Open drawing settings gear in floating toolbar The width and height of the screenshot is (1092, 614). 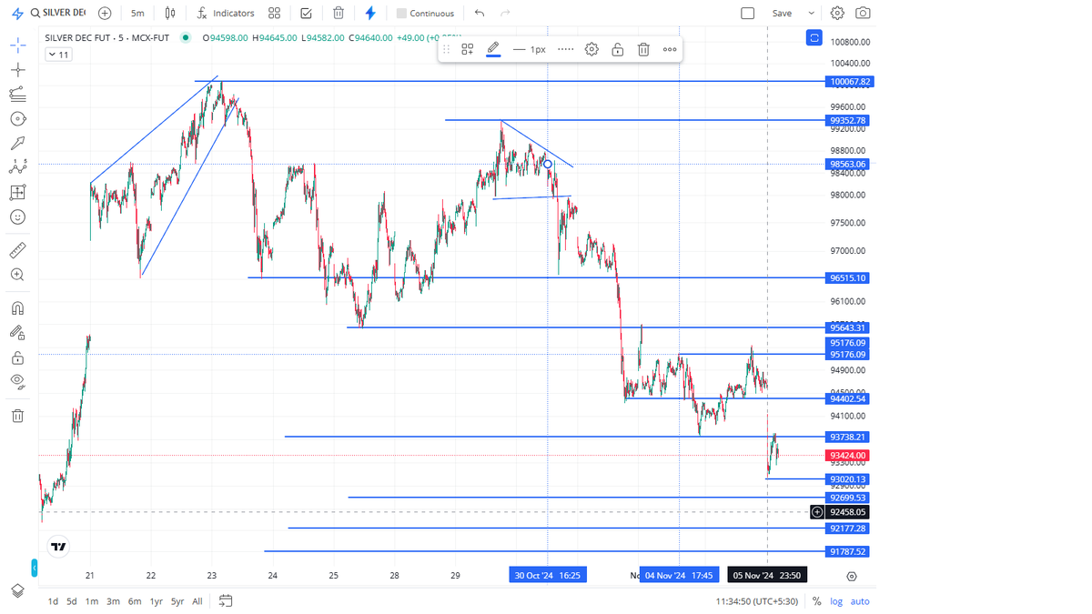tap(591, 49)
